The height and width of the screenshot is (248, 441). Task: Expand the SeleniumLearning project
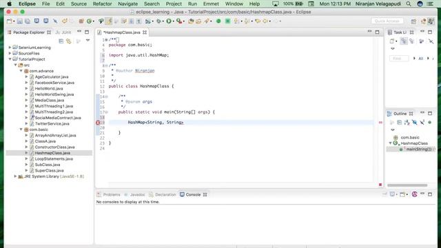pos(10,48)
